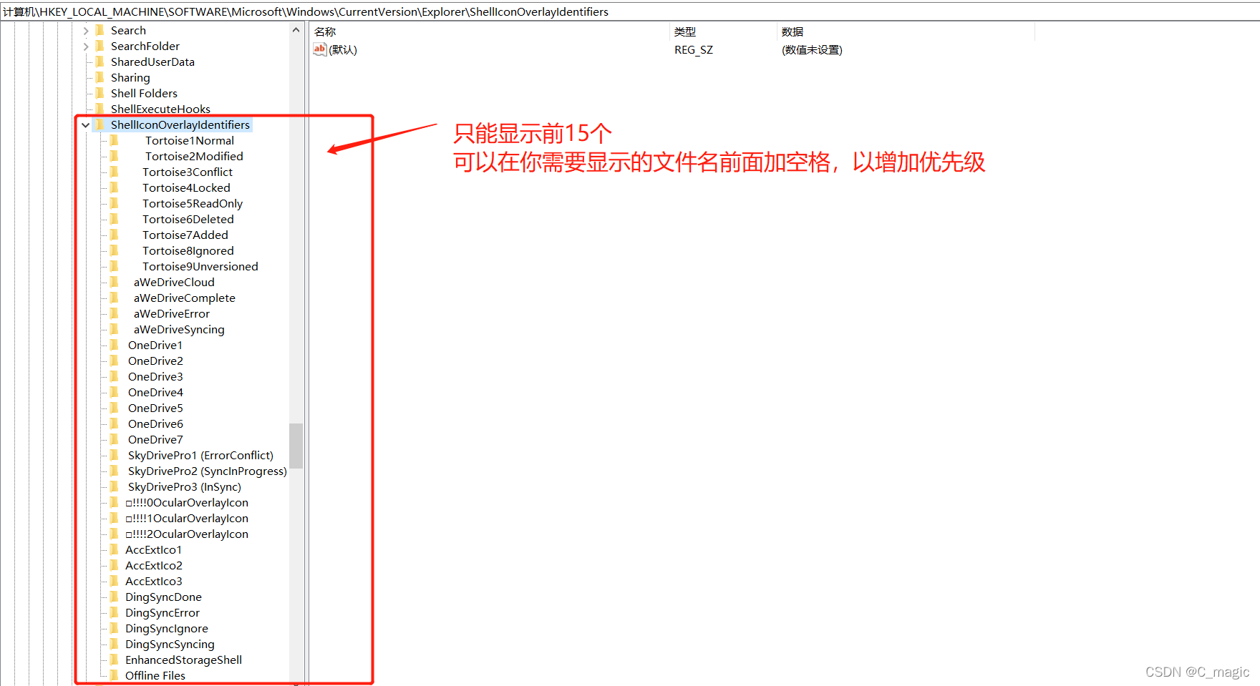Expand the Search registry key

[x=86, y=31]
